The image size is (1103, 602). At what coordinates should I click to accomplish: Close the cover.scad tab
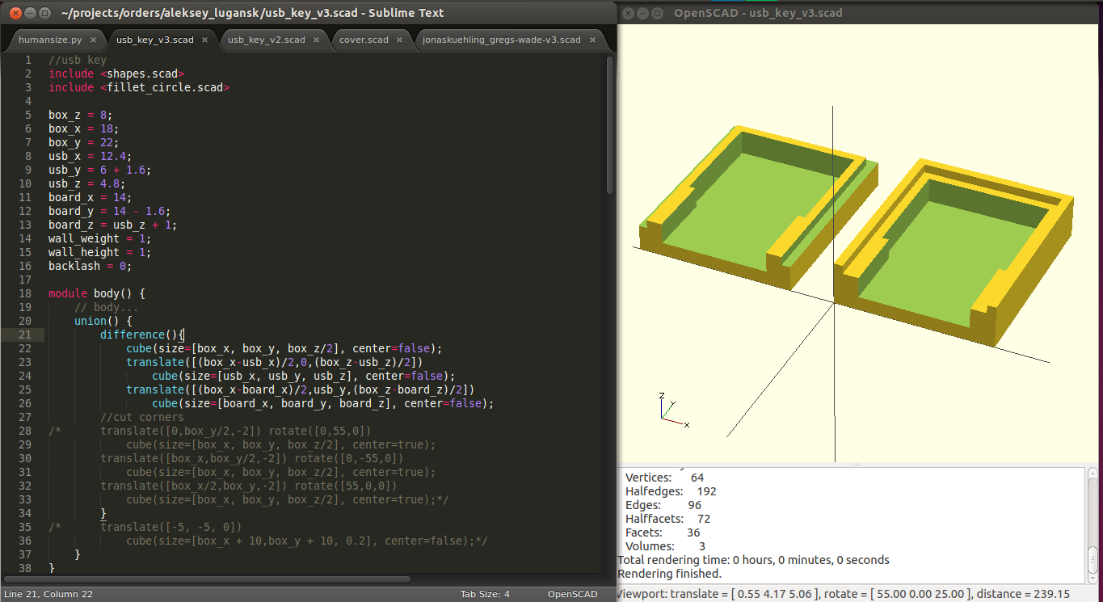400,39
